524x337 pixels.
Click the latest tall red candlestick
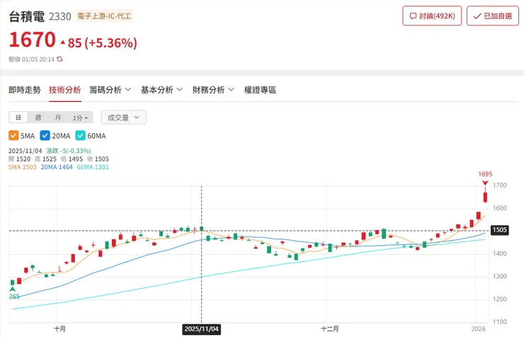(x=485, y=197)
